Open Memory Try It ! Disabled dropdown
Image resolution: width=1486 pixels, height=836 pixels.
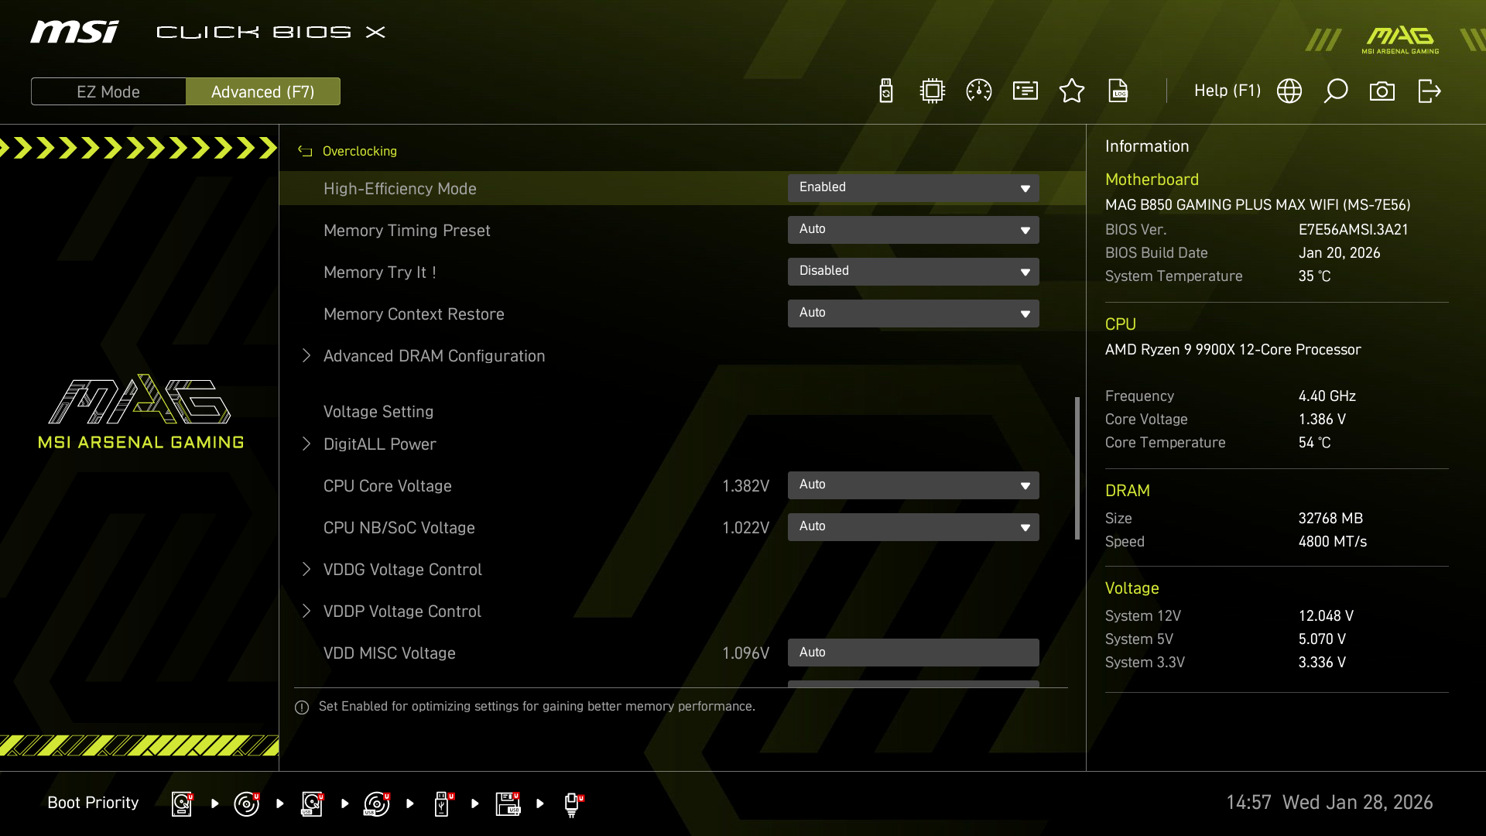click(913, 272)
